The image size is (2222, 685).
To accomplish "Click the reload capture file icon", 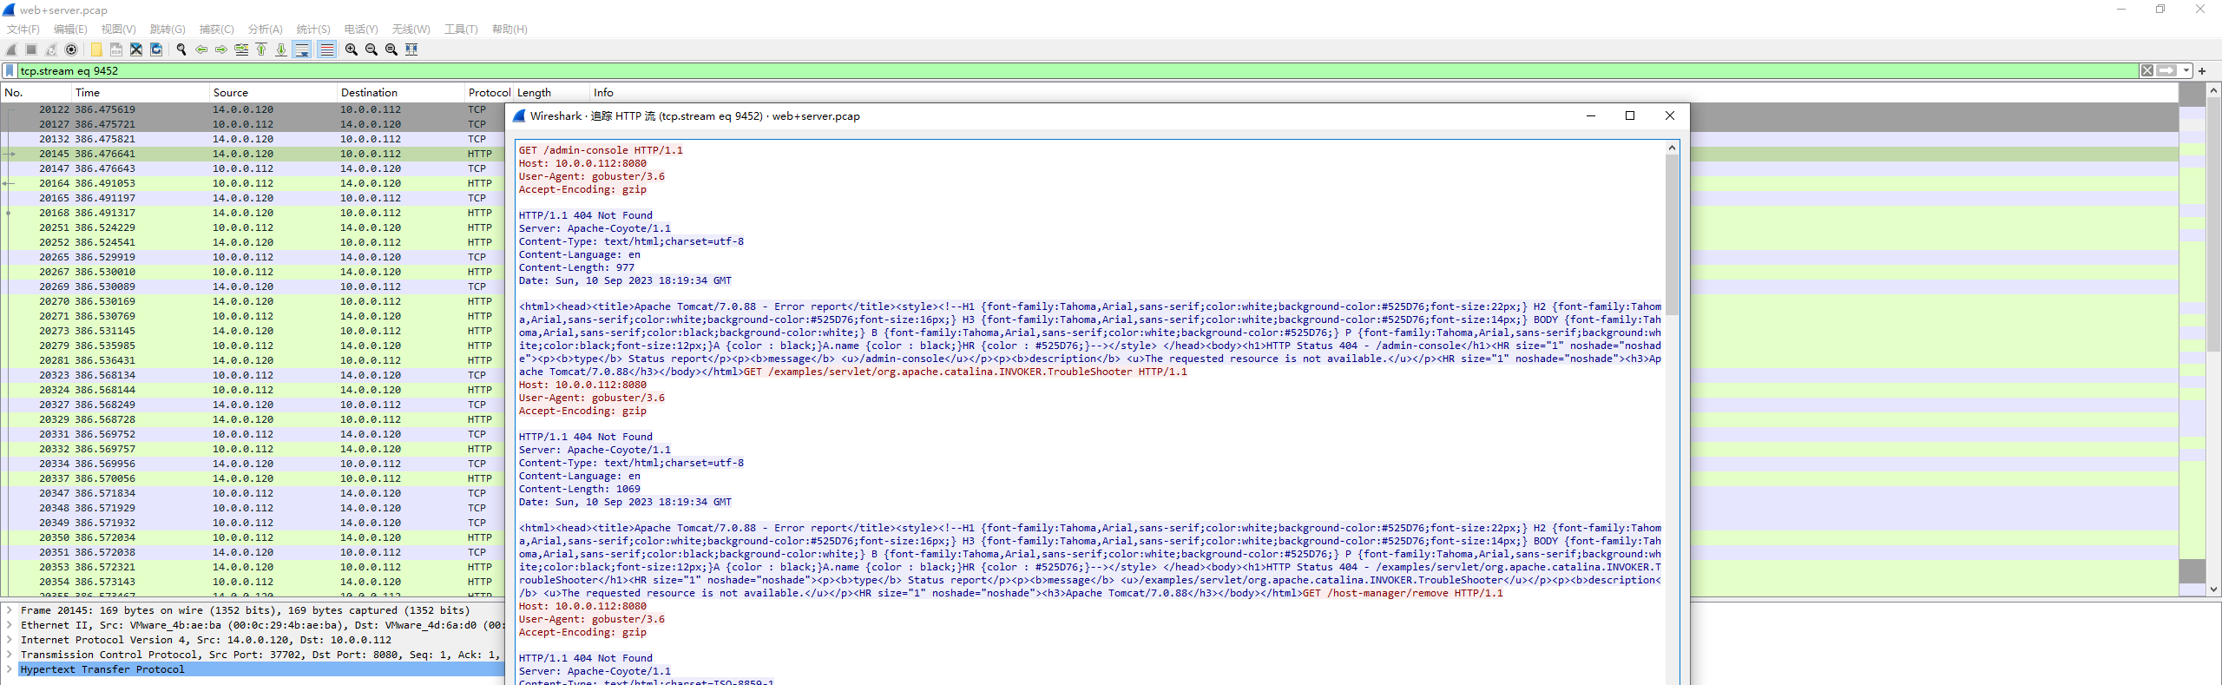I will [x=156, y=49].
